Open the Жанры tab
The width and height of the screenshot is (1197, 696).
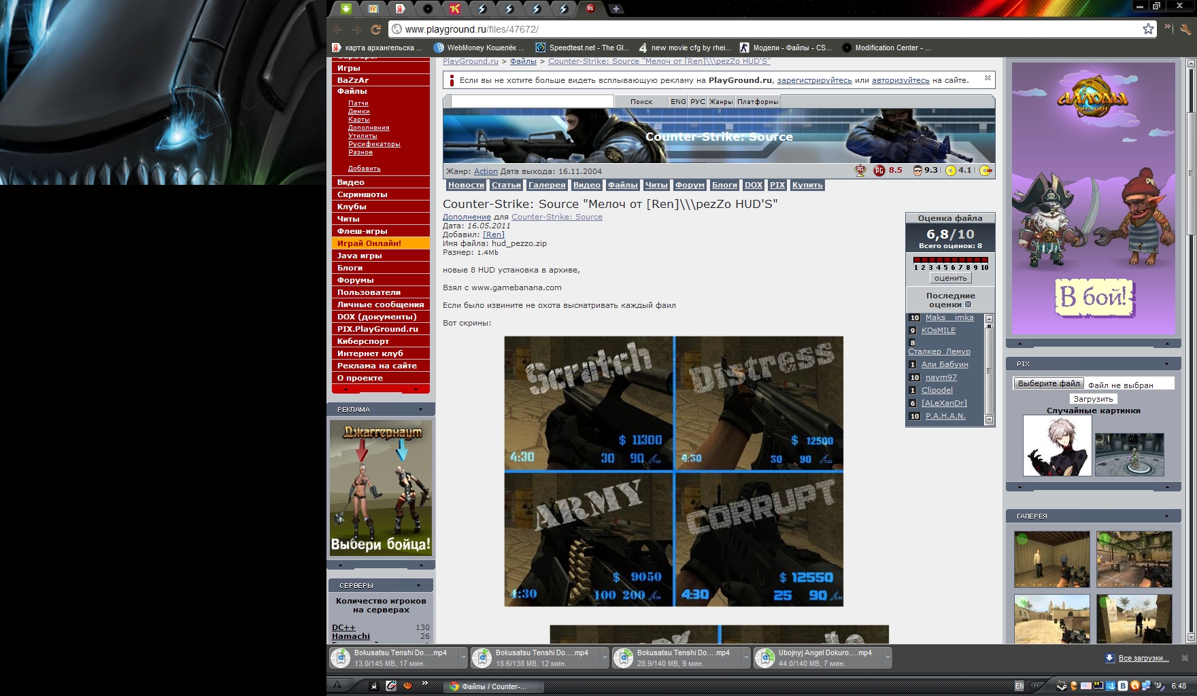[x=721, y=101]
